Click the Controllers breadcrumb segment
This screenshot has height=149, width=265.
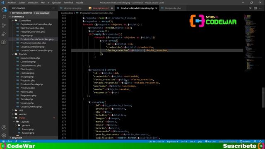click(x=67, y=13)
